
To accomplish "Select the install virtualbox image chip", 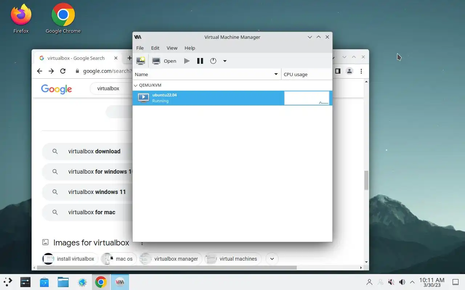I will coord(70,259).
